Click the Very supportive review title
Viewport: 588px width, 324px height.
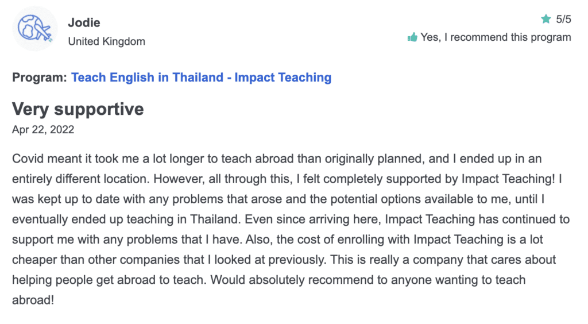pyautogui.click(x=78, y=109)
